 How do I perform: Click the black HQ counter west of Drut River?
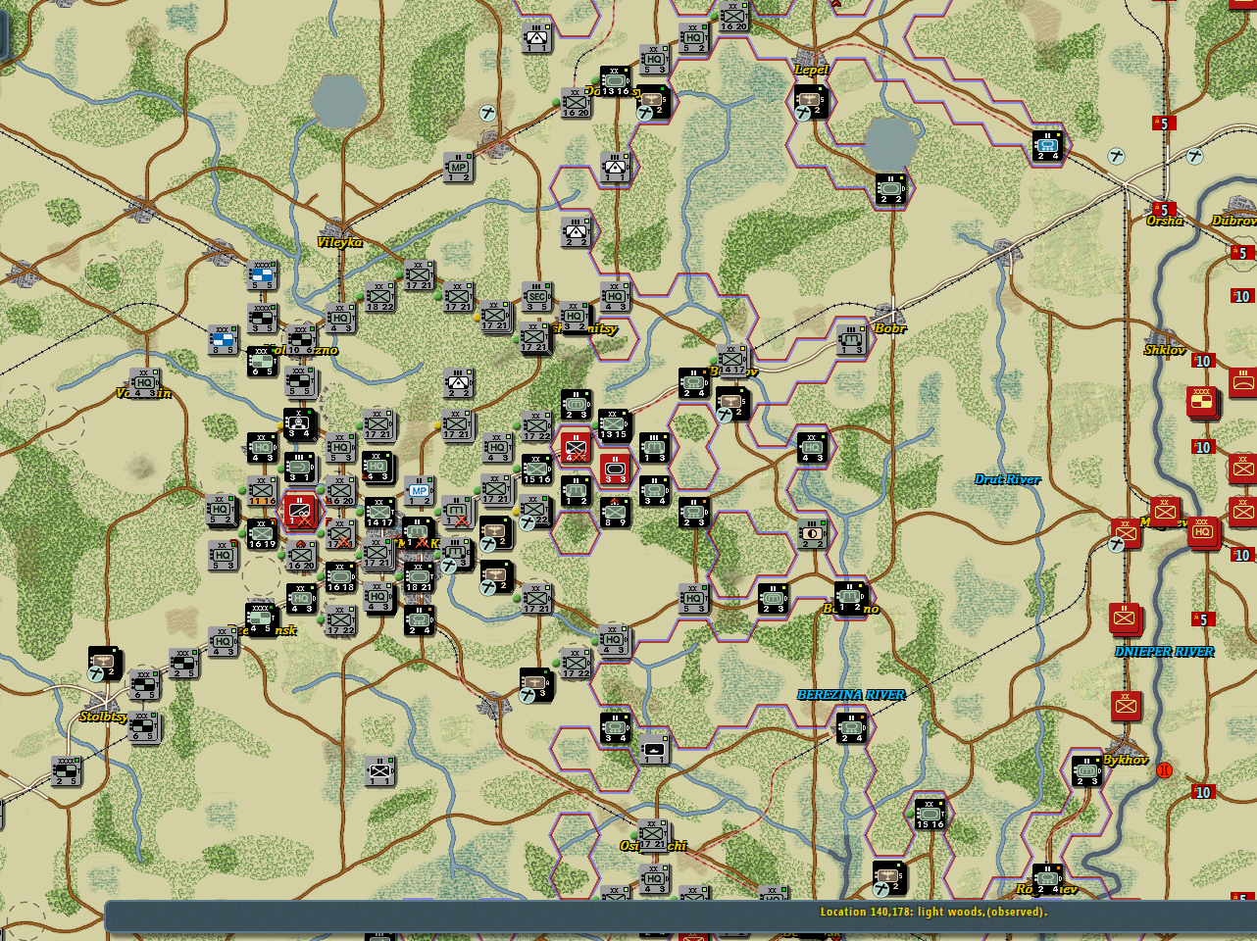tap(812, 448)
